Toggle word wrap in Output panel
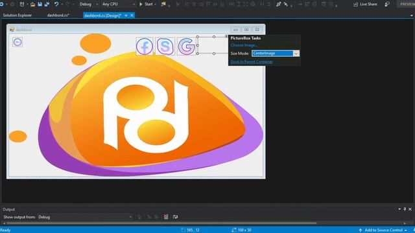Viewport: 415px width, 233px height. point(175,217)
